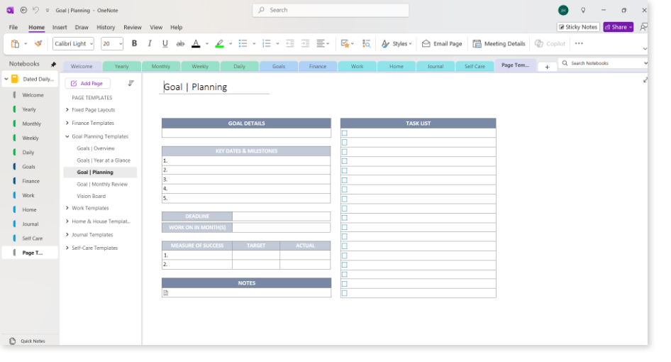Select the Goals section tab
This screenshot has height=362, width=671.
click(279, 67)
